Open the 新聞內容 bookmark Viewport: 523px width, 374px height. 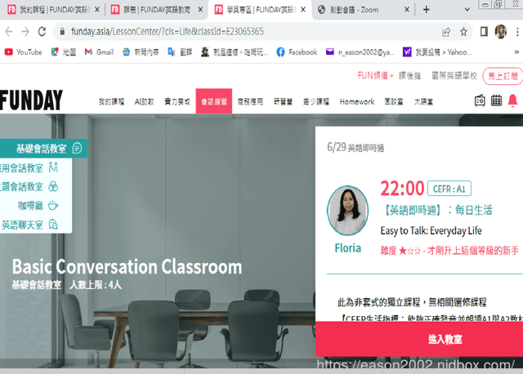141,52
